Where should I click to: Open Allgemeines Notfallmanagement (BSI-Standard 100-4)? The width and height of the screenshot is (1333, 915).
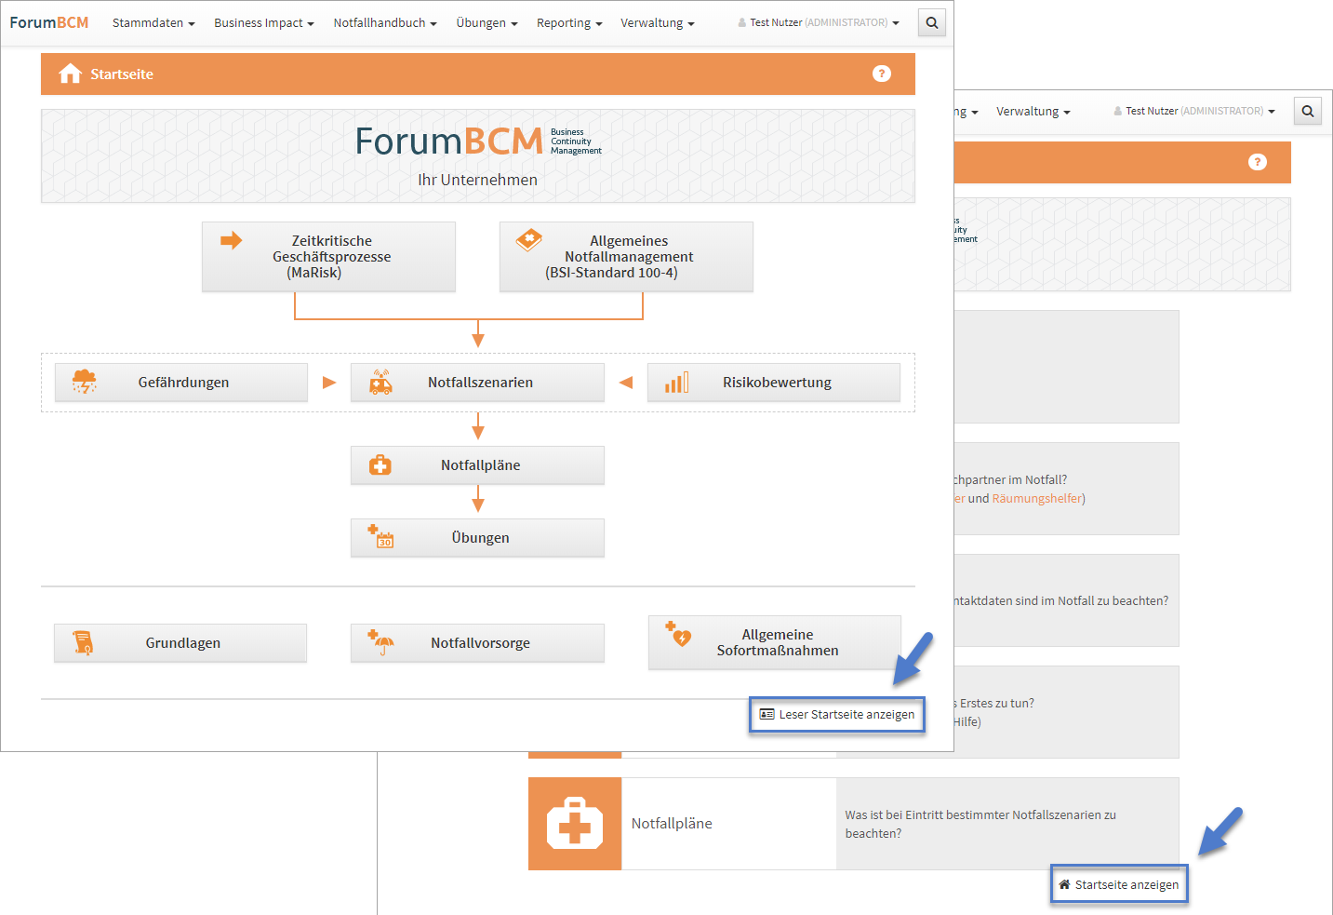[x=626, y=257]
